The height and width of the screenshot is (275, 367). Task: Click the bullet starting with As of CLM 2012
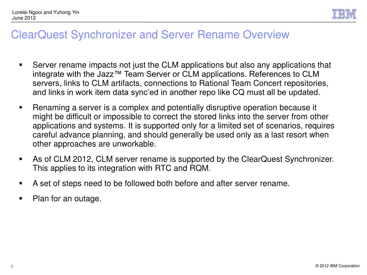click(183, 163)
